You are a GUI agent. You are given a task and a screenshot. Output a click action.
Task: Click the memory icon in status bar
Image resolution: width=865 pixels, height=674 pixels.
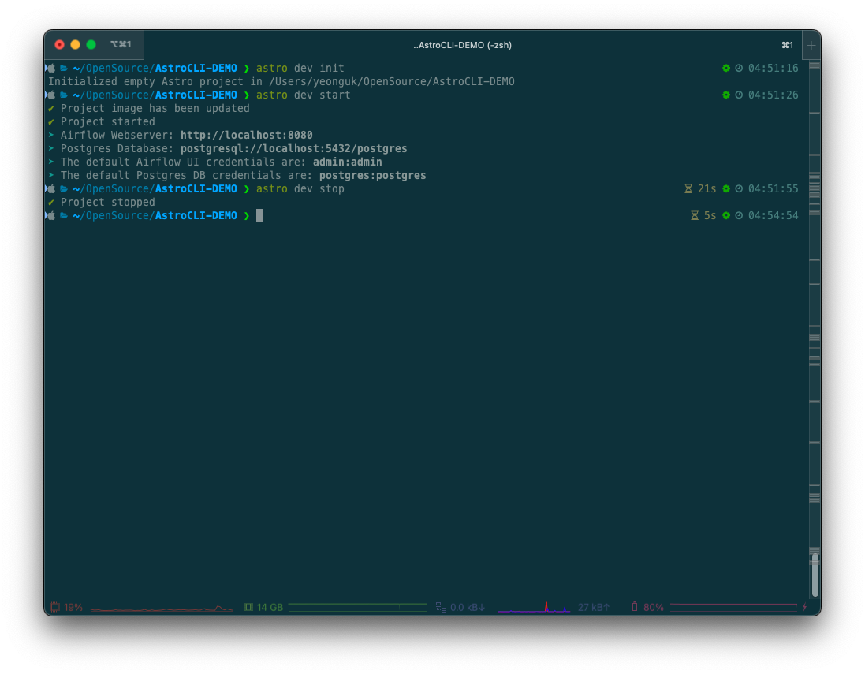[248, 607]
